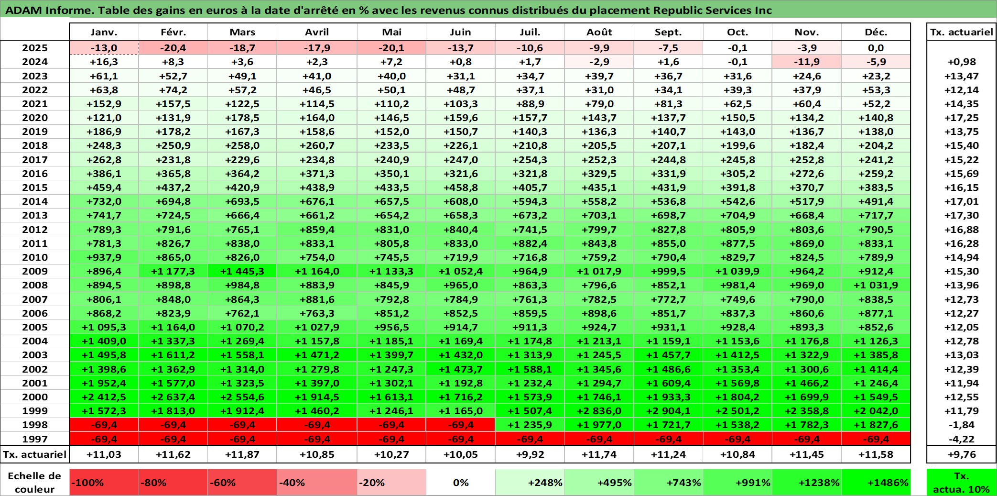Click the 'Juin' column header

pos(461,32)
